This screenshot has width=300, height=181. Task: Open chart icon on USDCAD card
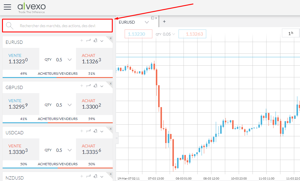pyautogui.click(x=88, y=131)
